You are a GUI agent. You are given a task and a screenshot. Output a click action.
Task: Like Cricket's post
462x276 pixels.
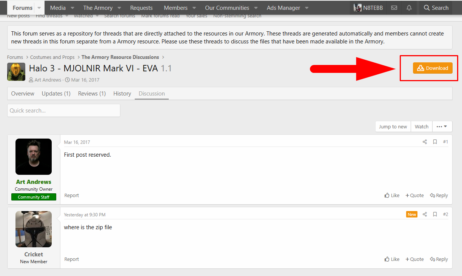pos(392,259)
